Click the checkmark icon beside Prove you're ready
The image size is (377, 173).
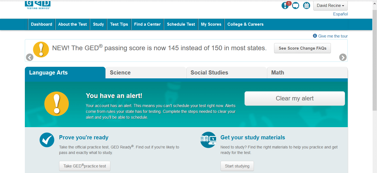coord(47,140)
